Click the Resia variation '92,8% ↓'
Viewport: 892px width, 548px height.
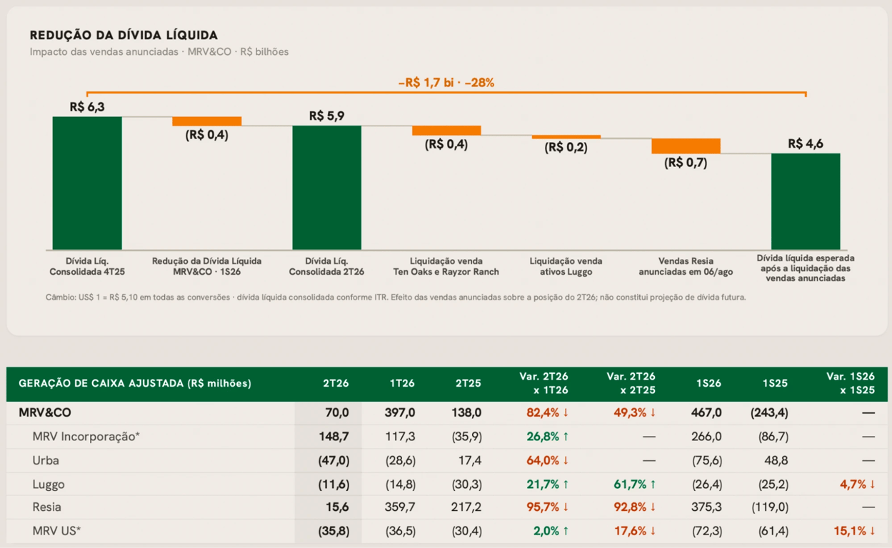[635, 507]
